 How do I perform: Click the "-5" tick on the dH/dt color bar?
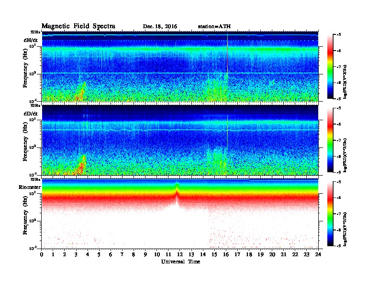click(338, 35)
